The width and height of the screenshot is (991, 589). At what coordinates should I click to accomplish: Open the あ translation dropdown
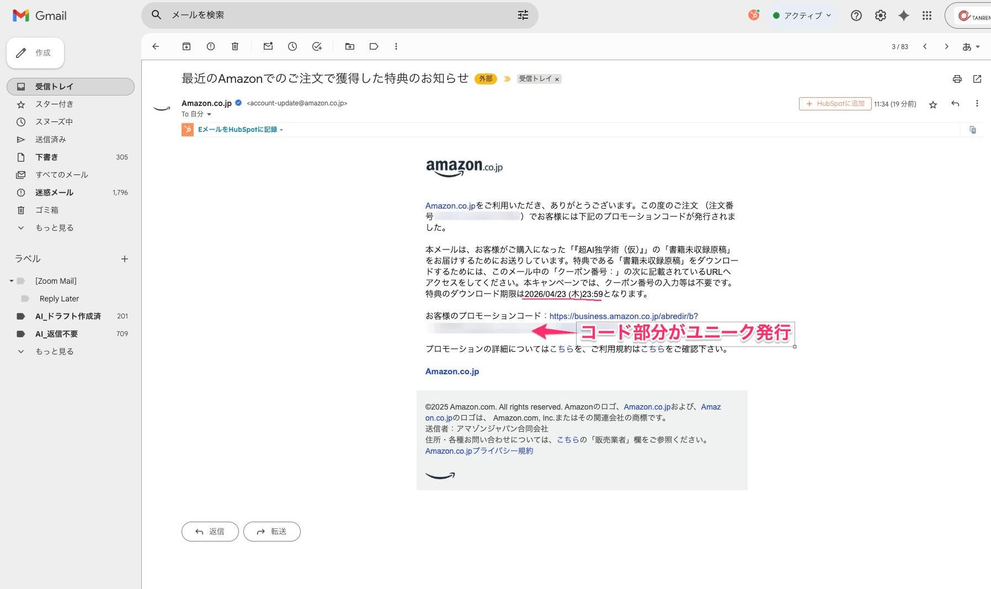point(971,46)
